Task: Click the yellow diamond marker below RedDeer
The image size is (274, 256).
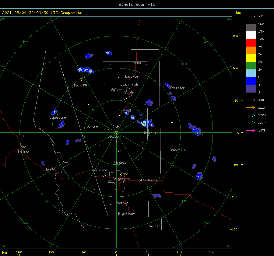Action: (x=125, y=99)
